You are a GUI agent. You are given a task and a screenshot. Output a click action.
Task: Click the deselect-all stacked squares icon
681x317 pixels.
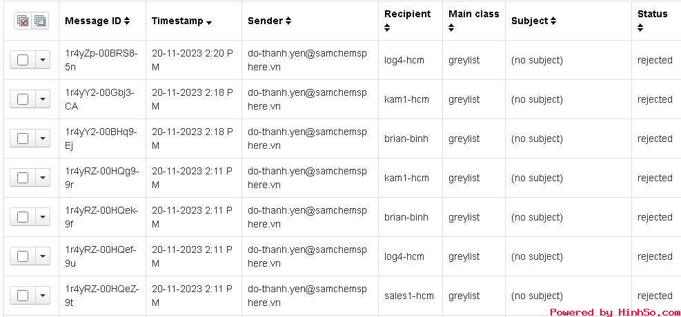coord(40,21)
